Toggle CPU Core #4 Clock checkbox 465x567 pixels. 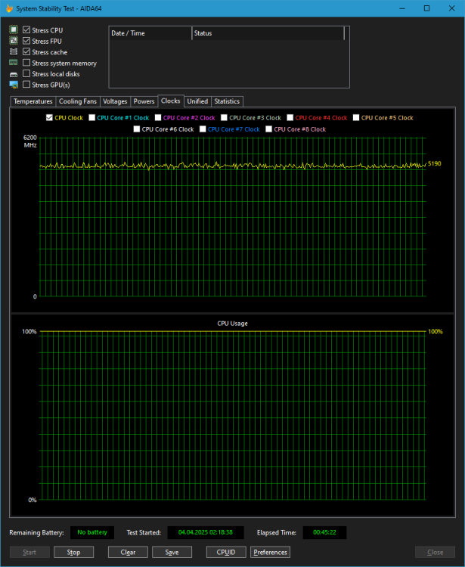pos(290,118)
